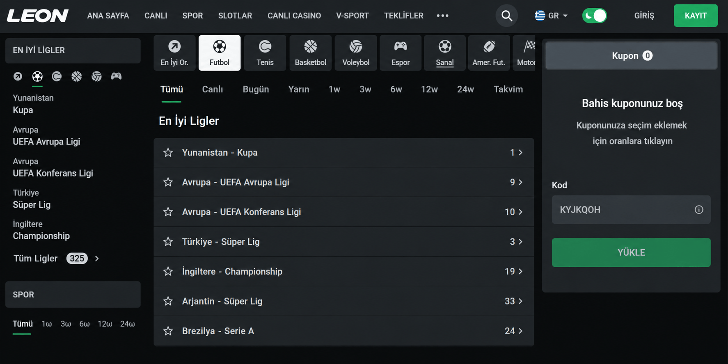
Task: Select the Sanal virtual sports tile
Action: (445, 53)
